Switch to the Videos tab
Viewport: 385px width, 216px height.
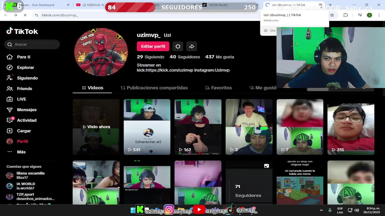pos(92,88)
